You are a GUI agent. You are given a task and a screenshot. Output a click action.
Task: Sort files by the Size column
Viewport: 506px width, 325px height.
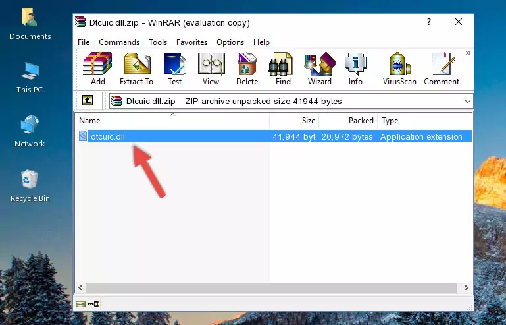pyautogui.click(x=294, y=120)
